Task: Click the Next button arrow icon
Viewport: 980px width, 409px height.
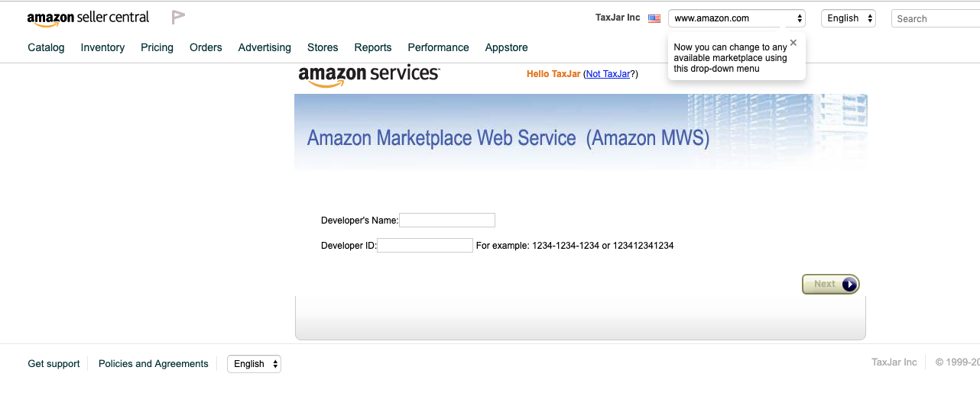Action: (849, 285)
